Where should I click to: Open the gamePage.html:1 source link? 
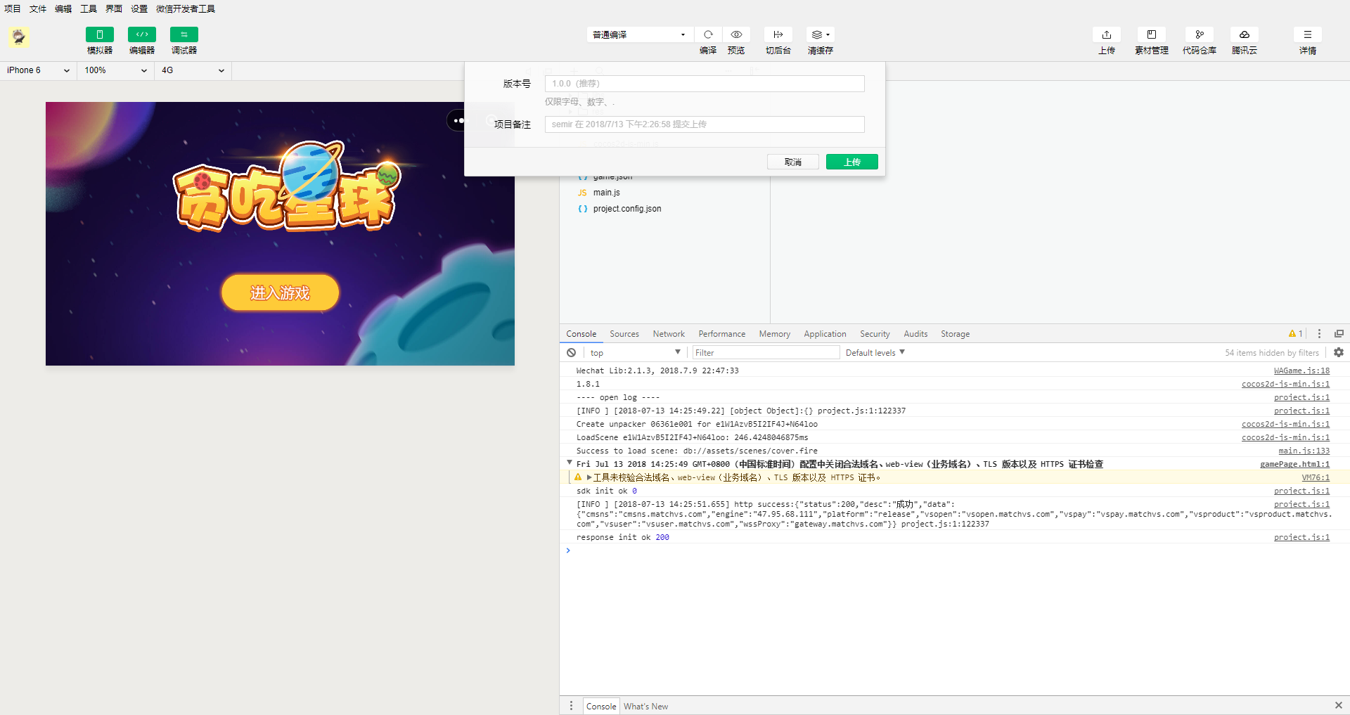[1294, 464]
